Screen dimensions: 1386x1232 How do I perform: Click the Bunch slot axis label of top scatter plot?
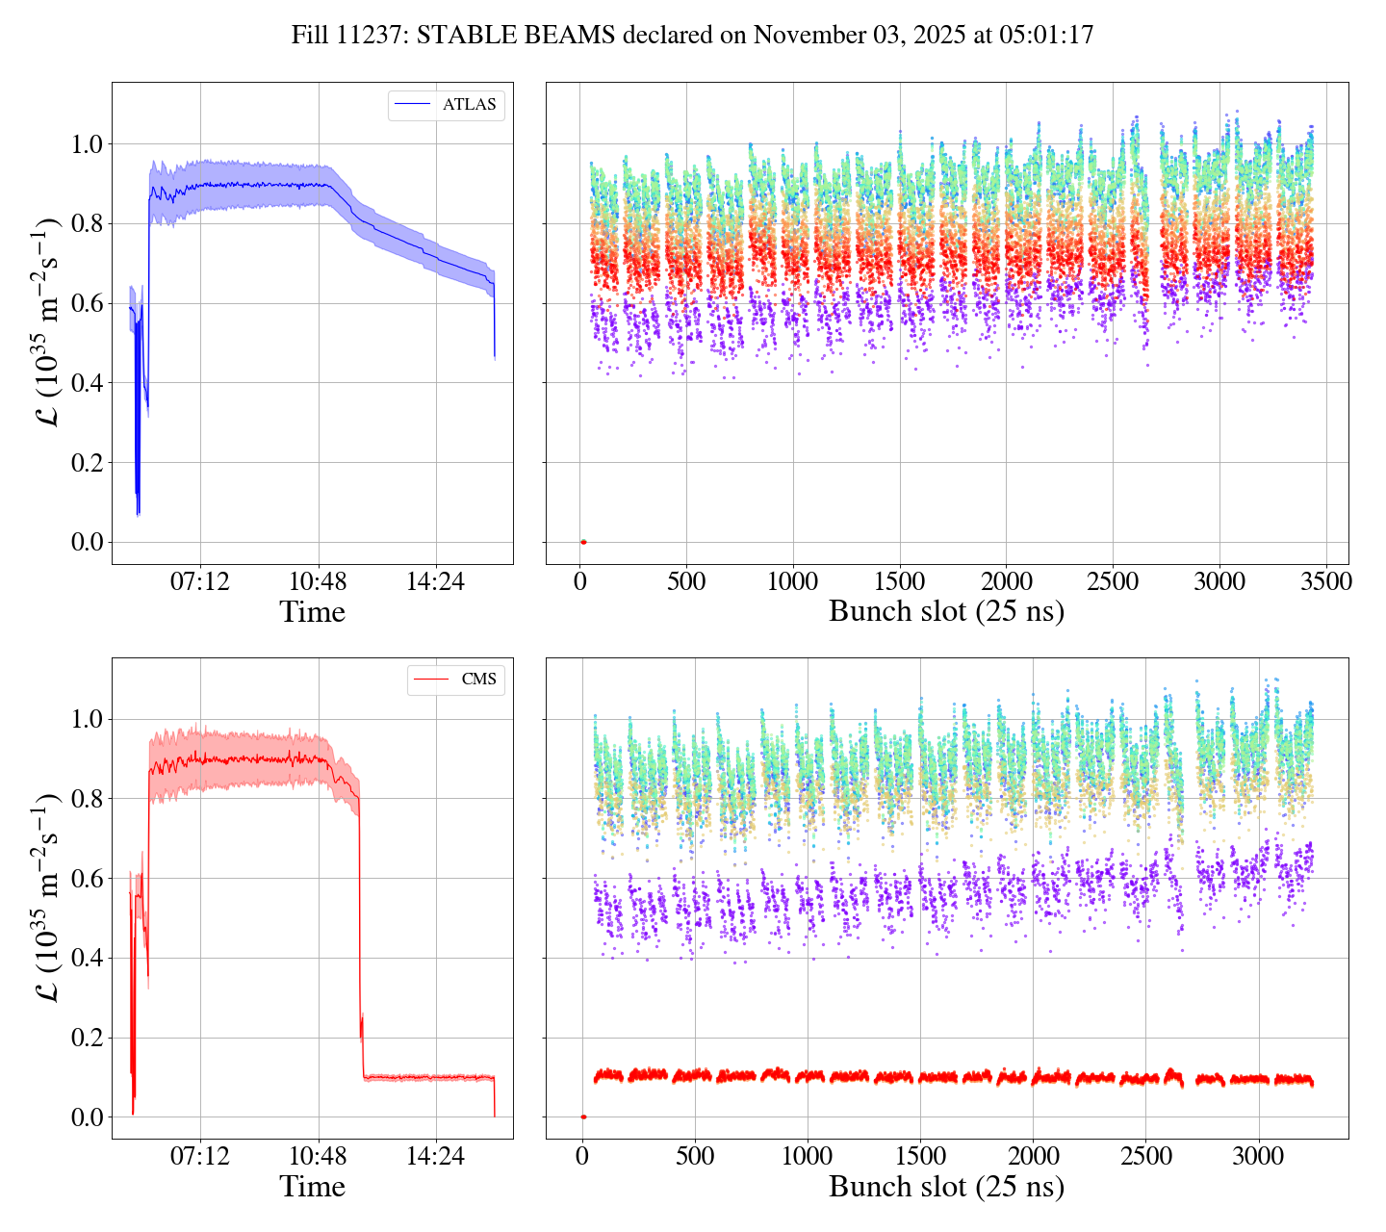(x=946, y=612)
